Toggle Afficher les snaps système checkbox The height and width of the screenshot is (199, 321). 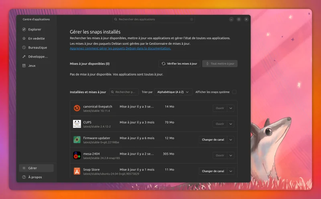(x=234, y=92)
